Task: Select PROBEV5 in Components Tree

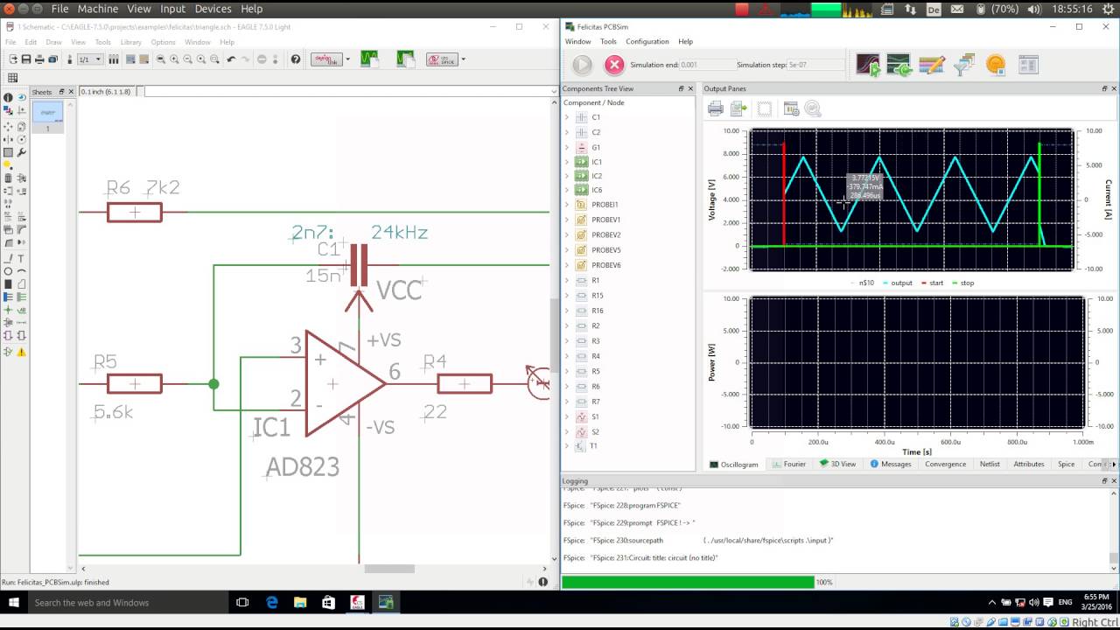Action: (x=605, y=250)
